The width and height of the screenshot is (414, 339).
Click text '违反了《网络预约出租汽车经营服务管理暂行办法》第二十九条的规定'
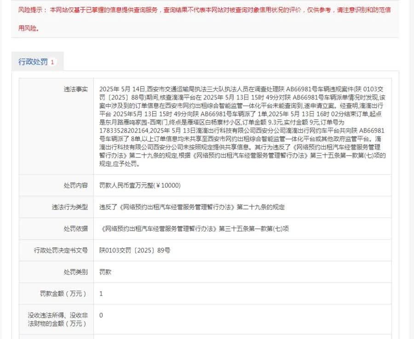(x=192, y=207)
